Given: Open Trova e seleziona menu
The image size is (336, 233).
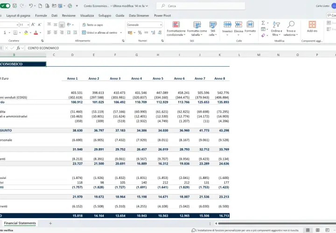Looking at the screenshot, I should click(291, 29).
